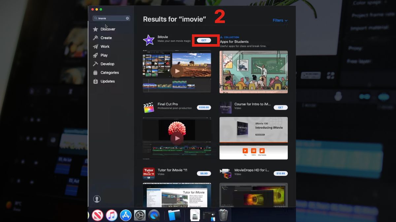Open iTunes in the Dock
396x222 pixels.
point(112,215)
